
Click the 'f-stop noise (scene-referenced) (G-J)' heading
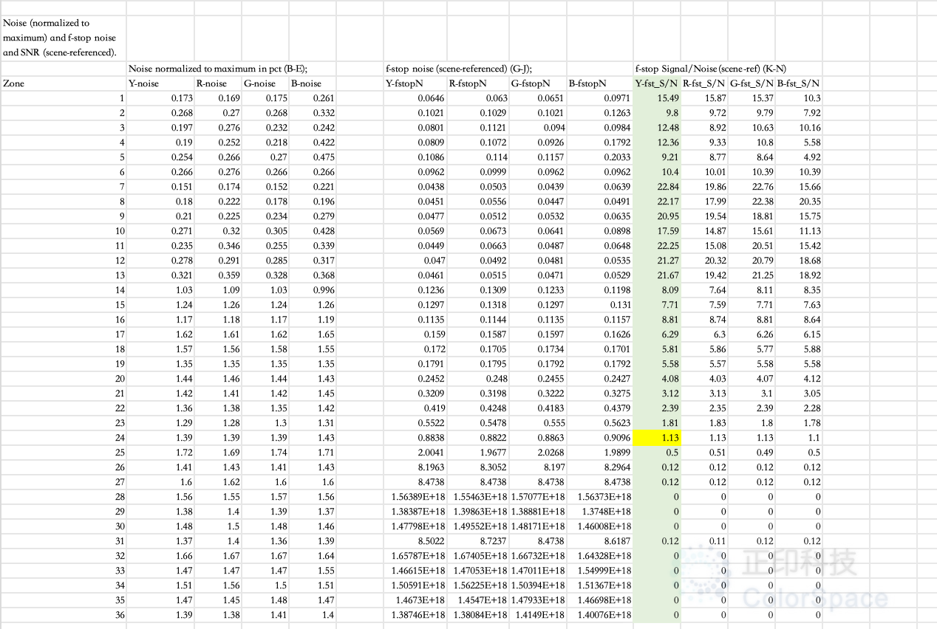(458, 69)
